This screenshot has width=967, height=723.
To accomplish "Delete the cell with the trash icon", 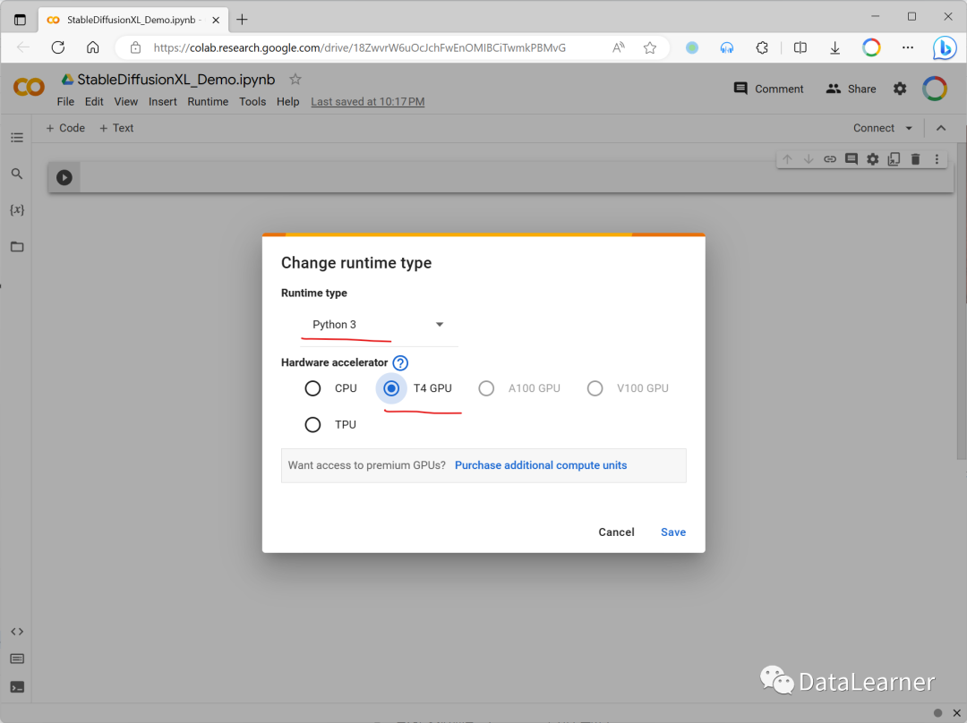I will 915,159.
